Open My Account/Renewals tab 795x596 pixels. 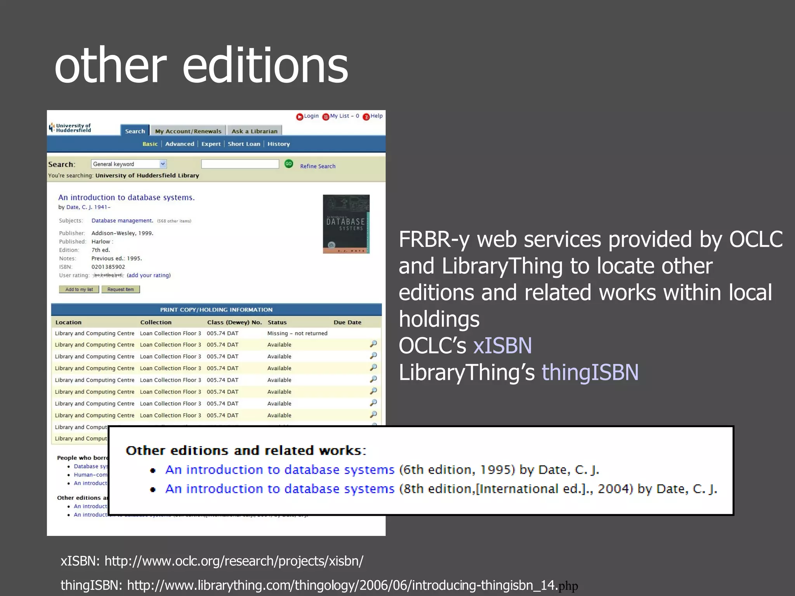[188, 131]
